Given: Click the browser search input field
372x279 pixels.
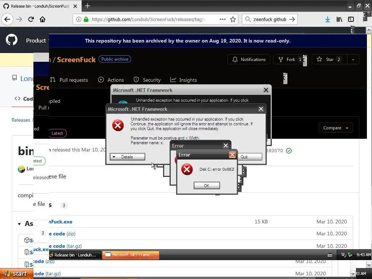Looking at the screenshot, I should tap(270, 19).
